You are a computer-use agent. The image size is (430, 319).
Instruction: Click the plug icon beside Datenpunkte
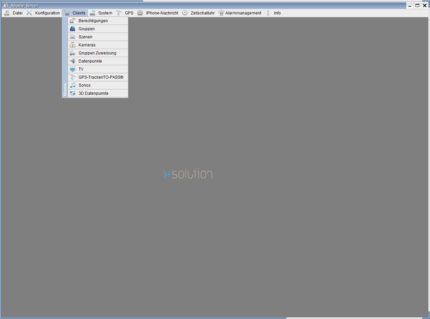tap(72, 61)
